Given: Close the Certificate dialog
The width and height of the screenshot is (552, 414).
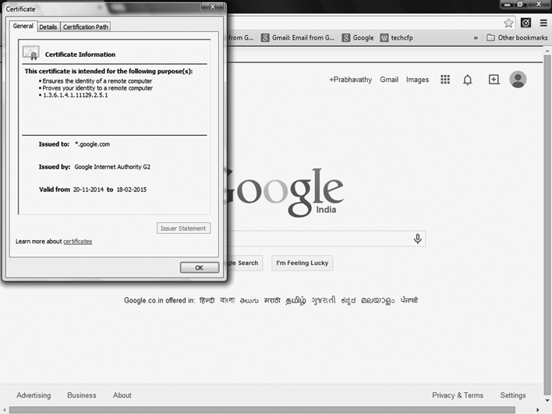Looking at the screenshot, I should (x=212, y=6).
